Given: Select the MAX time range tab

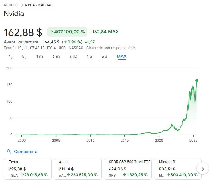Looking at the screenshot, I should tap(122, 56).
